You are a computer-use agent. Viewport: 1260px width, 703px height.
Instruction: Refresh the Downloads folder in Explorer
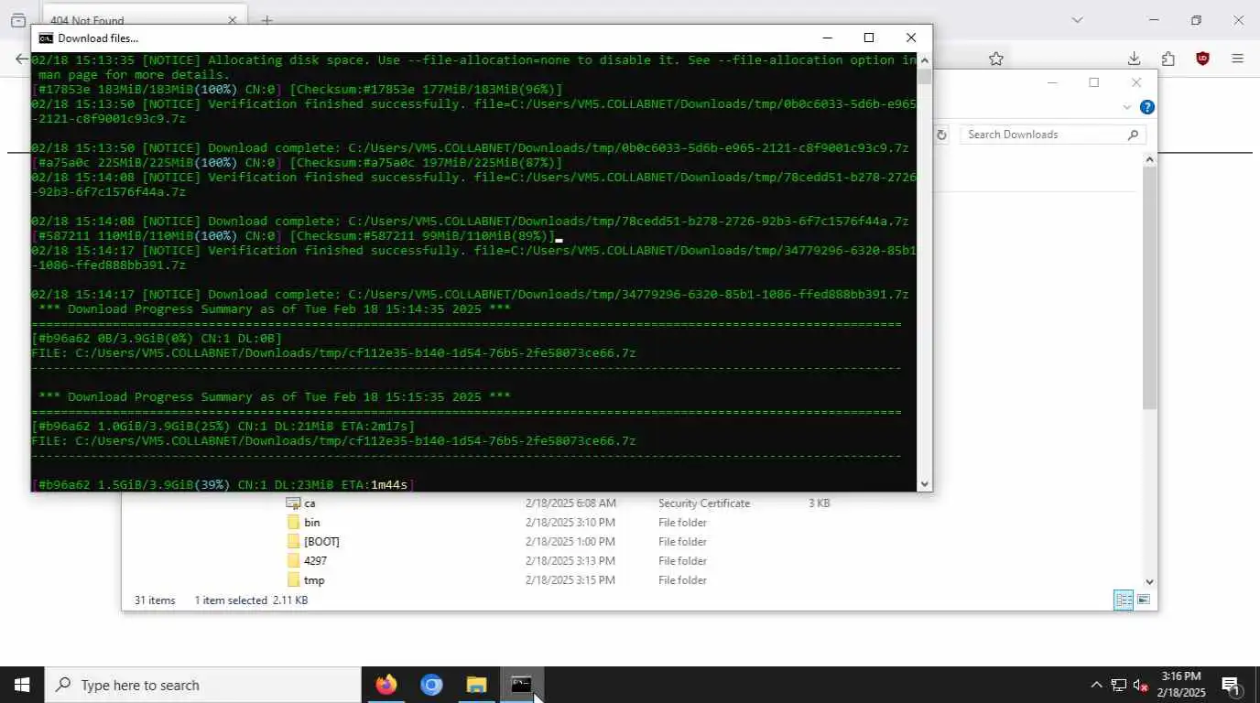pos(941,135)
